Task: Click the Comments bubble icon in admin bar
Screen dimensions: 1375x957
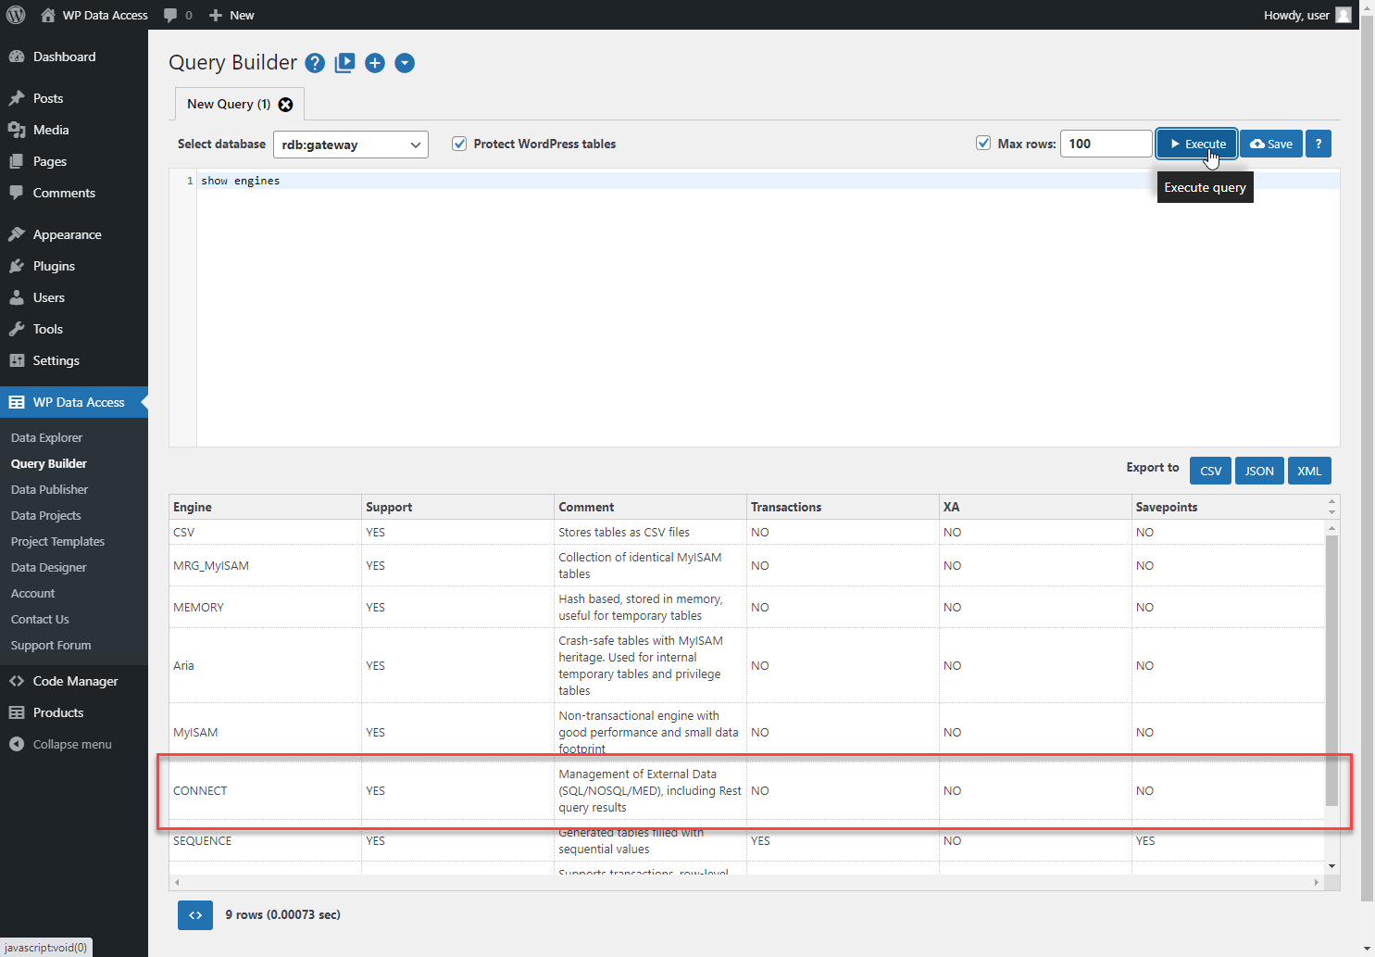Action: pos(170,14)
